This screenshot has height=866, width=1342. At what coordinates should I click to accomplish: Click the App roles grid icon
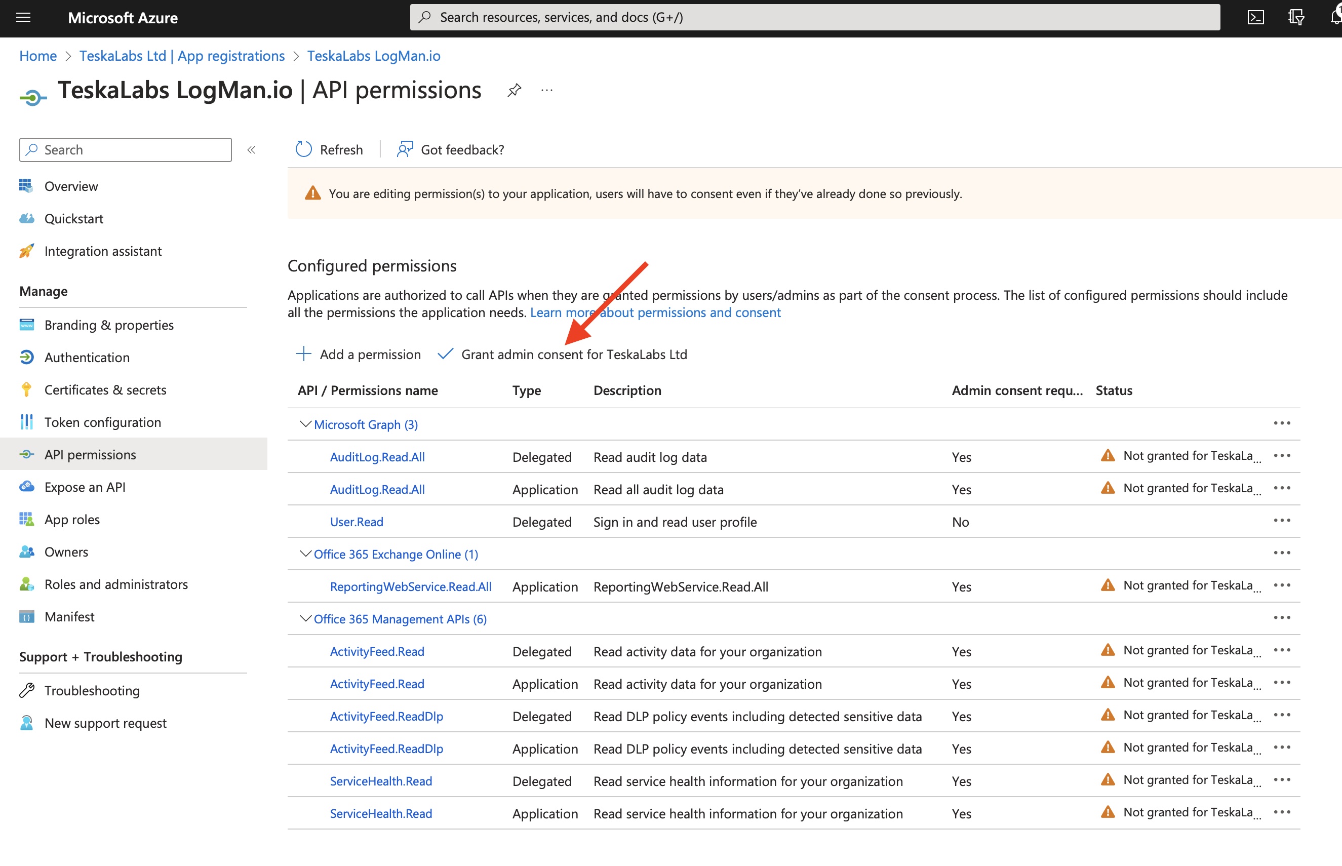pos(26,519)
